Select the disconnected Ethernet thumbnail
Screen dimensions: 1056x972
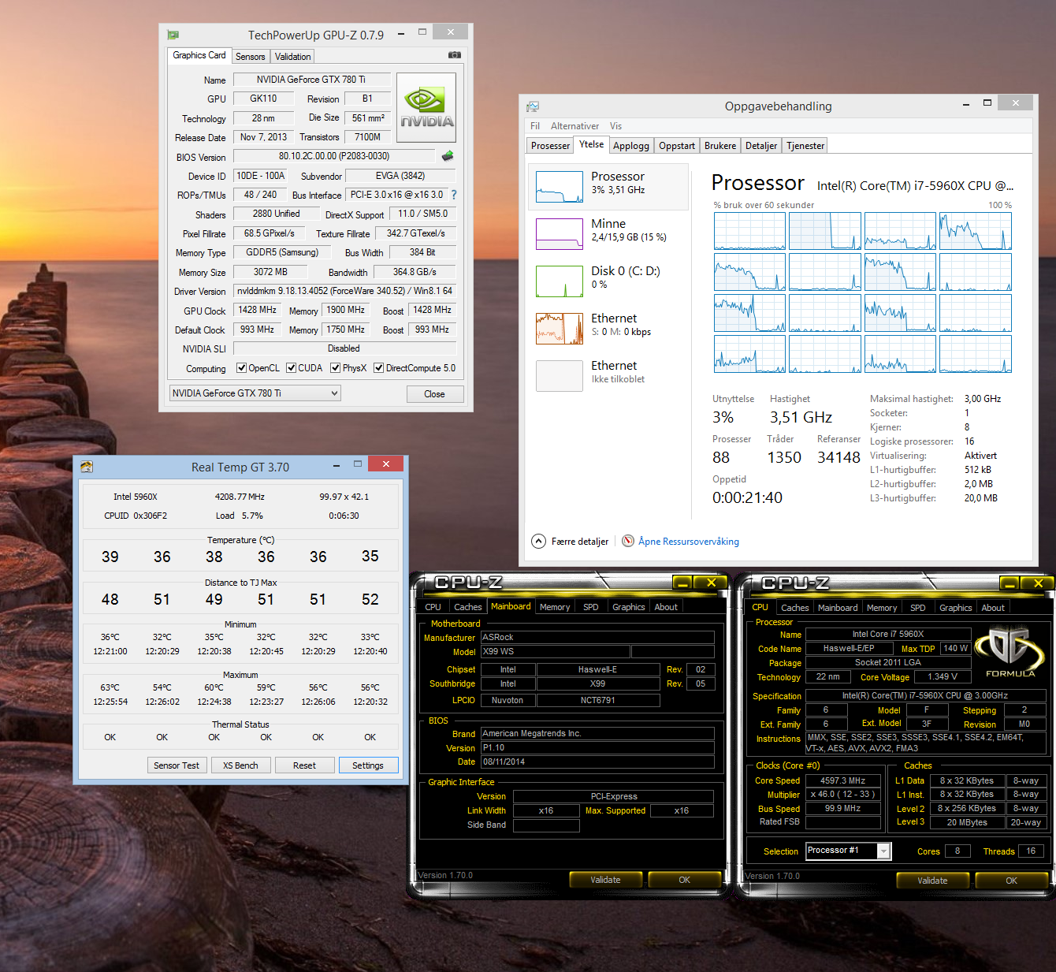pos(559,376)
